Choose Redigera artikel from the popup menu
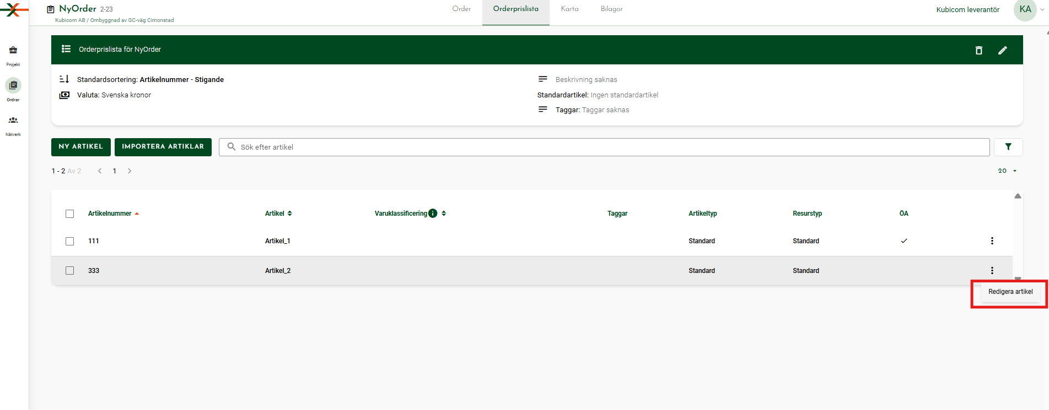 1010,292
